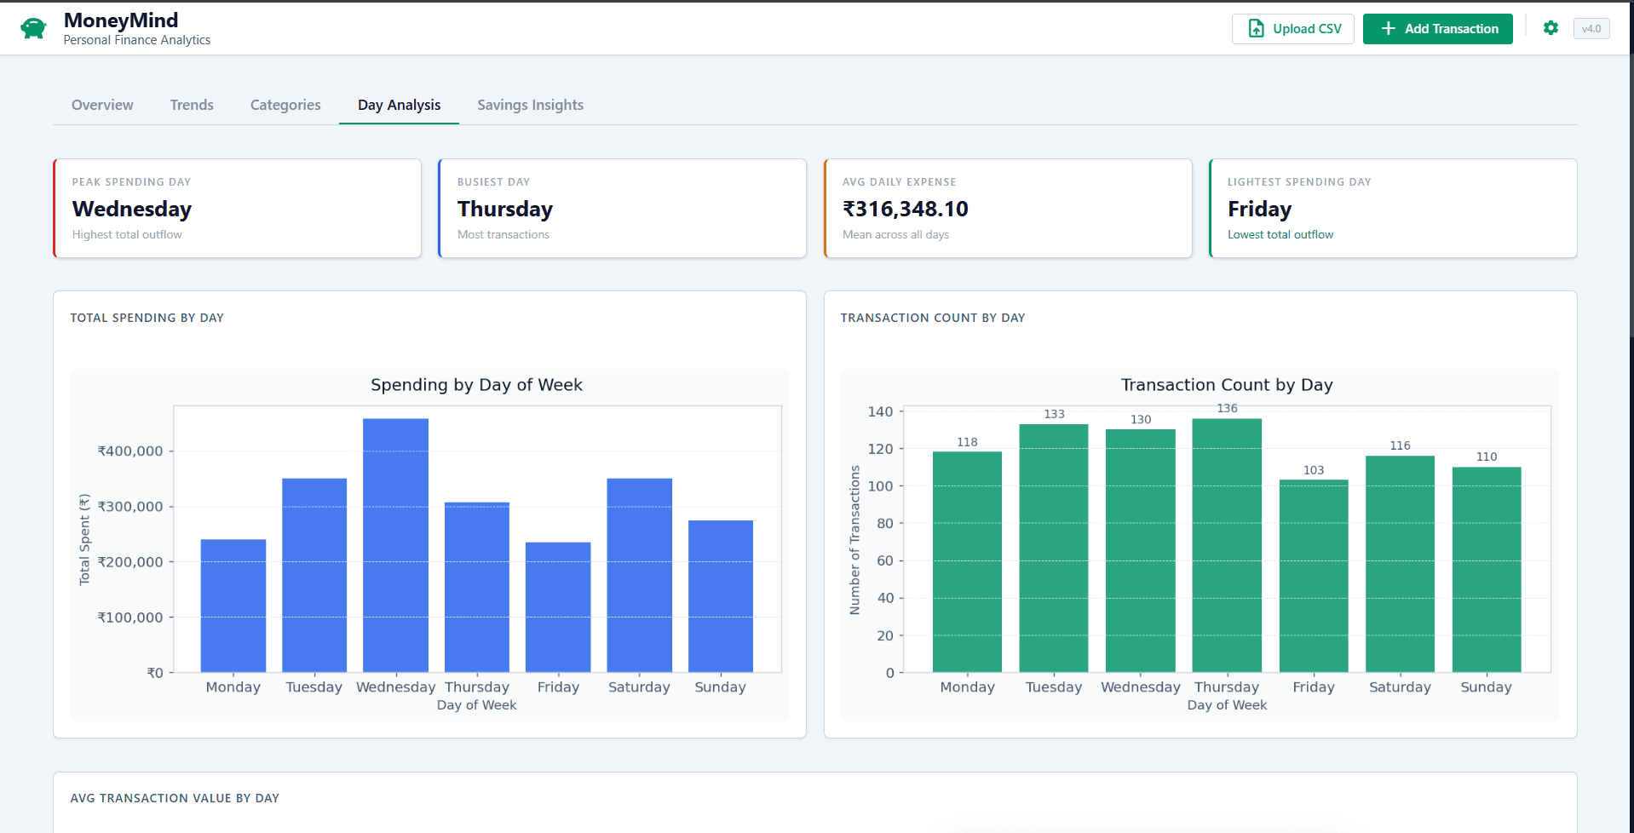The image size is (1634, 833).
Task: Click the Avg Daily Expense card
Action: [1008, 208]
